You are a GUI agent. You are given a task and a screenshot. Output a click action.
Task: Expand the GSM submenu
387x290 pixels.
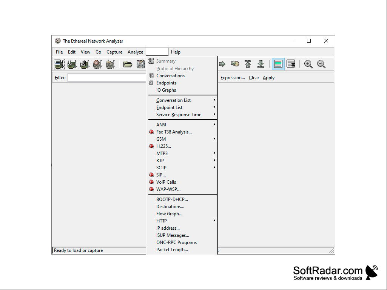click(182, 139)
